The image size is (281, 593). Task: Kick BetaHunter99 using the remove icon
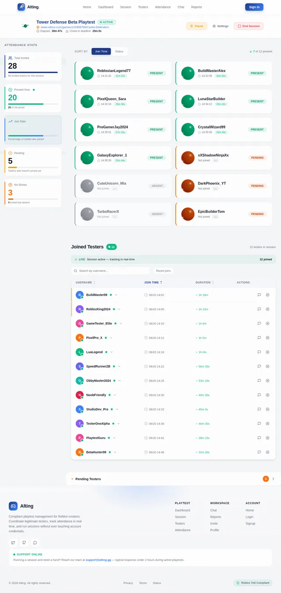(267, 452)
